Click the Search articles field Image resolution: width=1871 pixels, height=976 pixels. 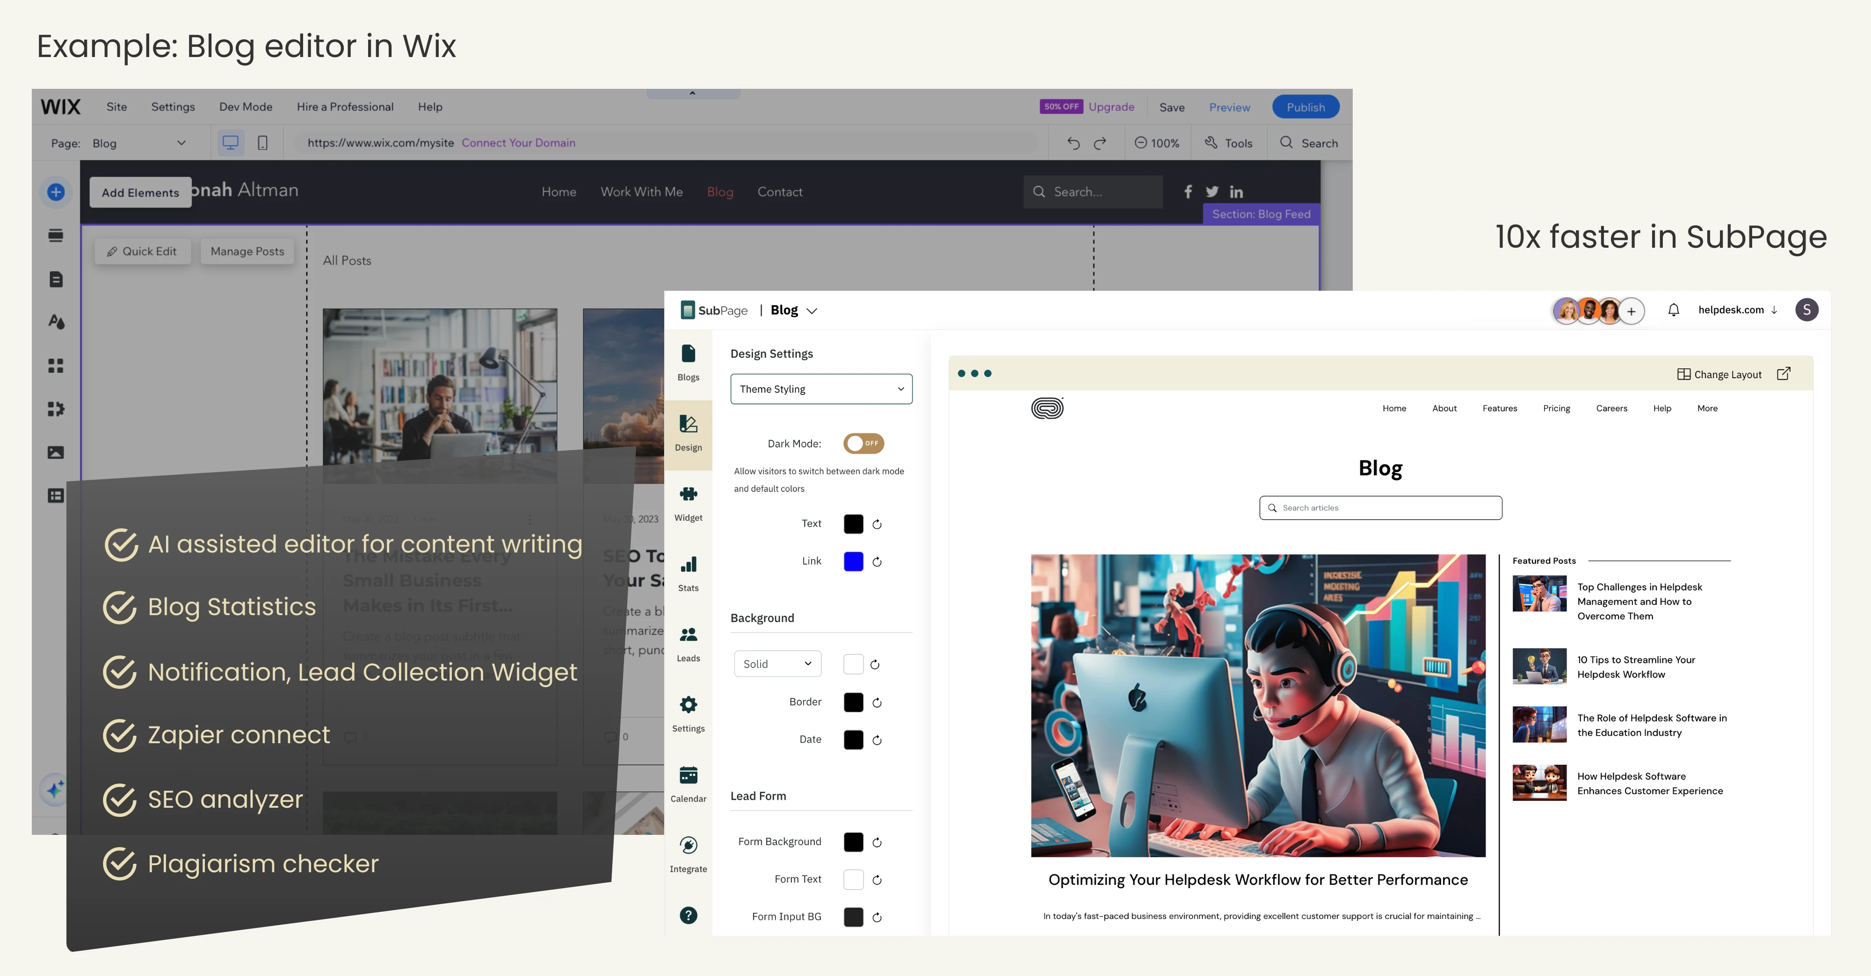pyautogui.click(x=1380, y=508)
